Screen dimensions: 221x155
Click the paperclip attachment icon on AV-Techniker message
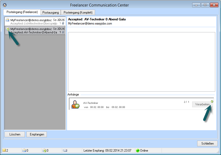tap(63, 32)
